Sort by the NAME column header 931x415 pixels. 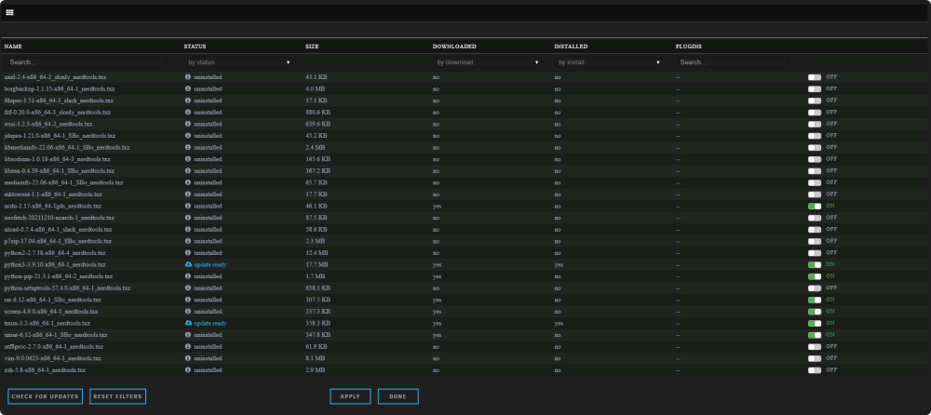[13, 47]
